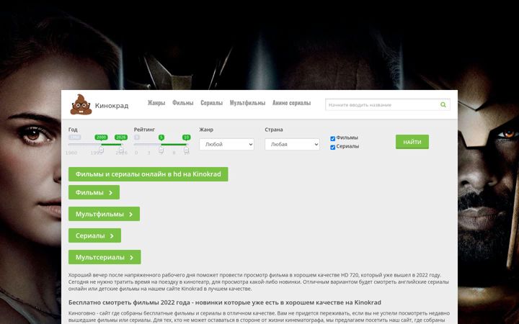This screenshot has height=324, width=519.
Task: Open the Аниме сериалы menu
Action: coord(292,103)
